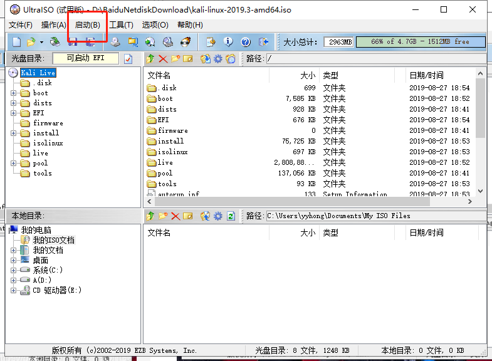Open the 工具(T) menu
The height and width of the screenshot is (361, 492).
[x=121, y=25]
